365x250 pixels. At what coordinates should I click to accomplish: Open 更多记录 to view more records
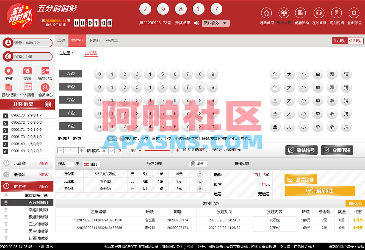(x=355, y=203)
